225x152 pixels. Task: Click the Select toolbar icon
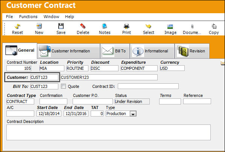[x=148, y=26]
